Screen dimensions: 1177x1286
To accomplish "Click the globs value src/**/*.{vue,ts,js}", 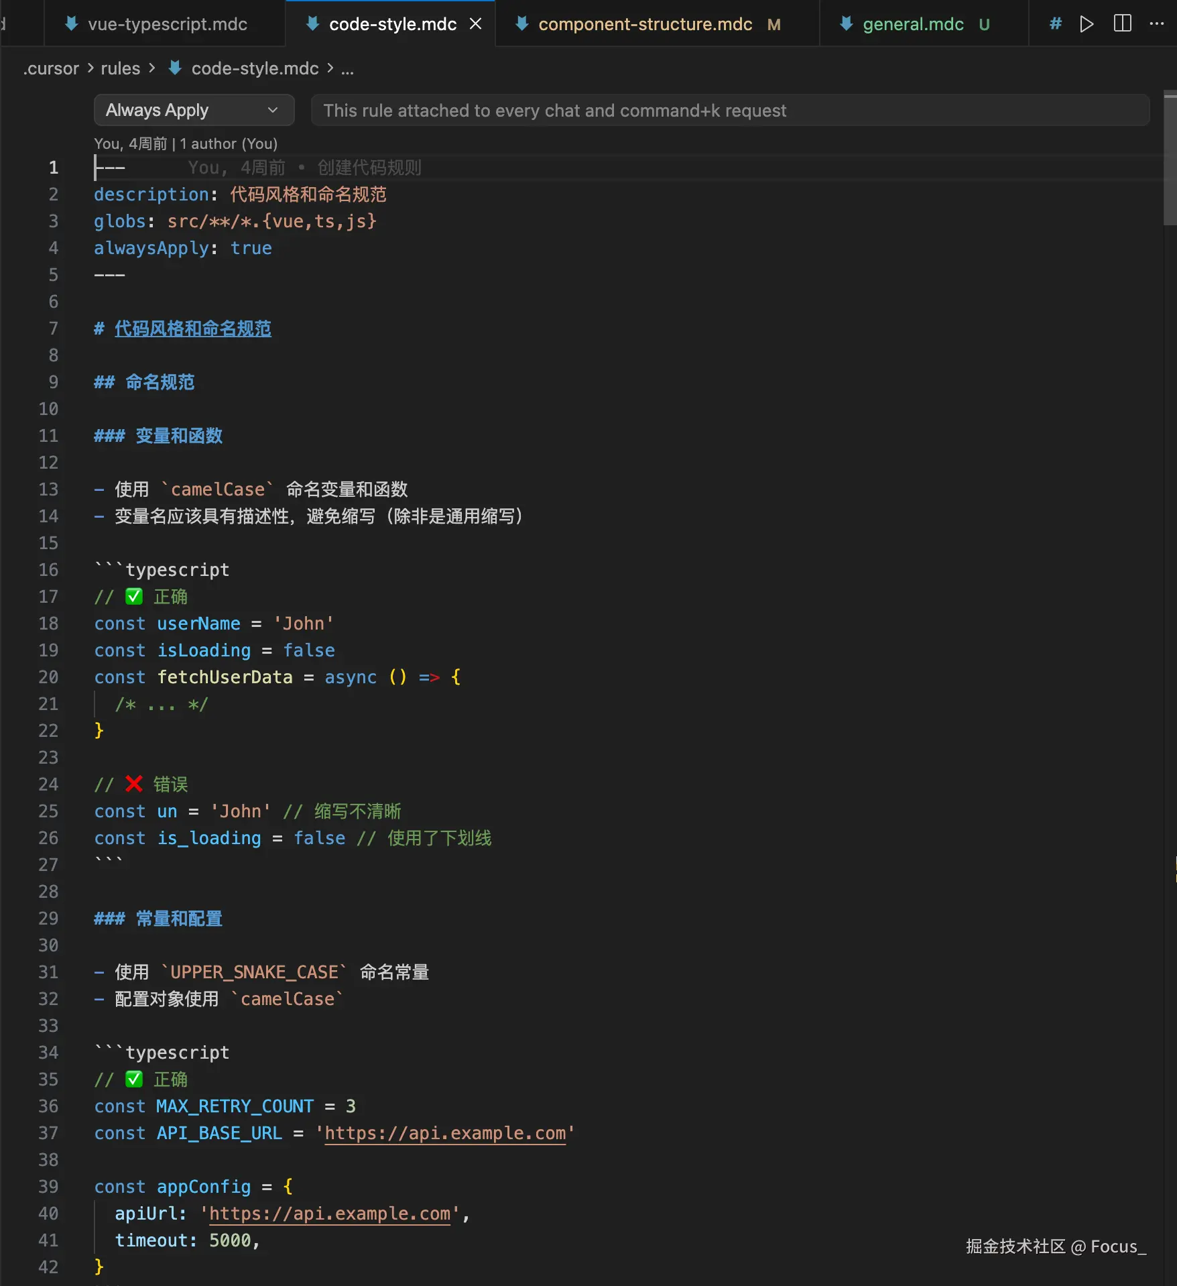I will [272, 221].
